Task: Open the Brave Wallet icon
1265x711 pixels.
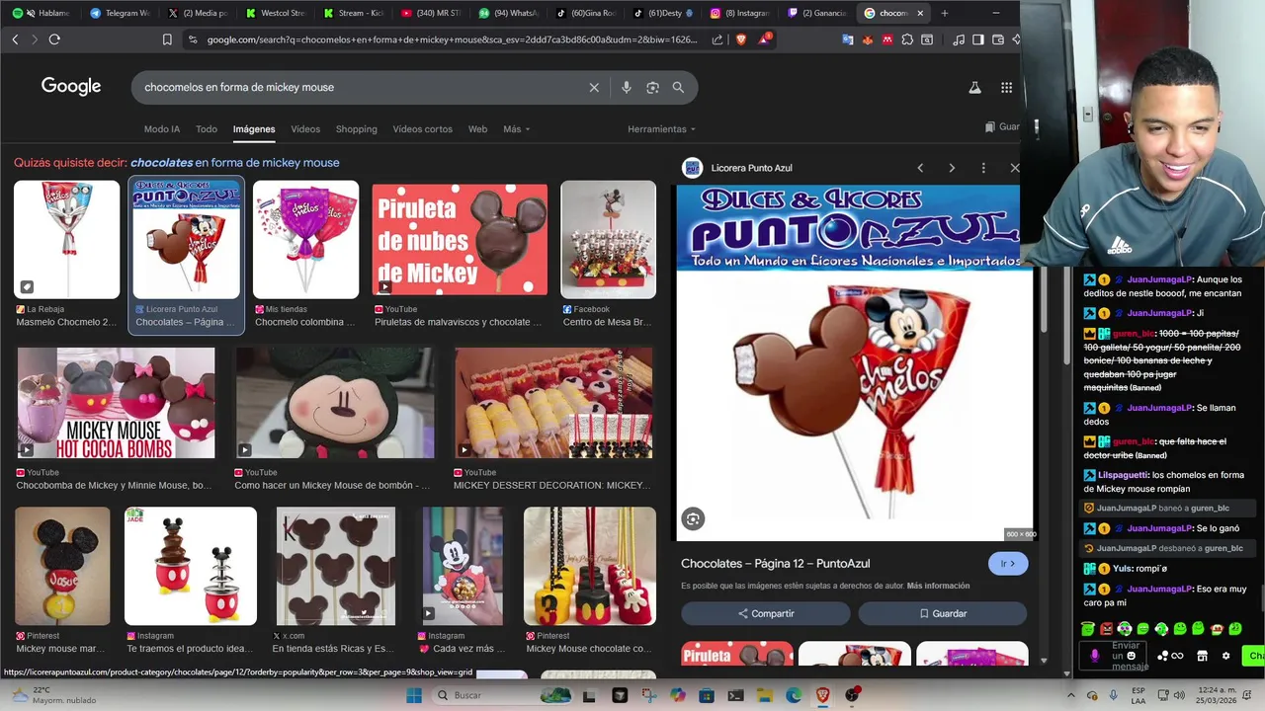Action: tap(998, 39)
